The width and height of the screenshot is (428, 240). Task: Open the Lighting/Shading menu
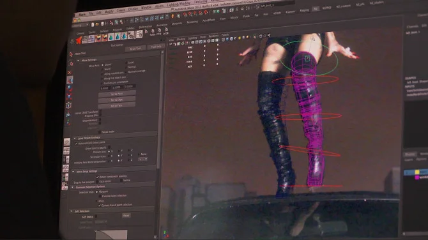[178, 4]
